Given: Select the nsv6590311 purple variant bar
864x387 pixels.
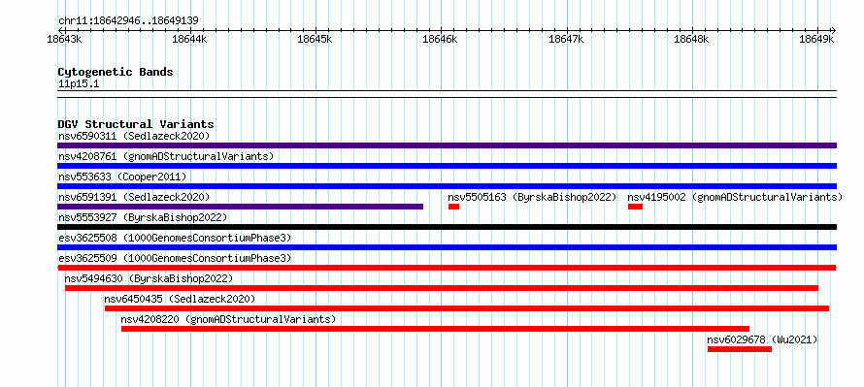Looking at the screenshot, I should 447,145.
